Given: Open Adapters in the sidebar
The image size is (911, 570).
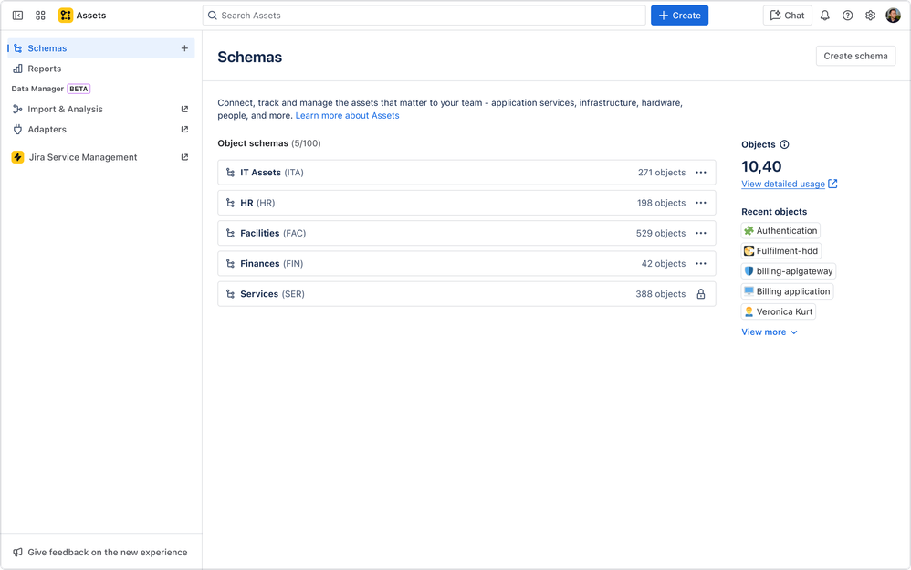Looking at the screenshot, I should tap(101, 129).
